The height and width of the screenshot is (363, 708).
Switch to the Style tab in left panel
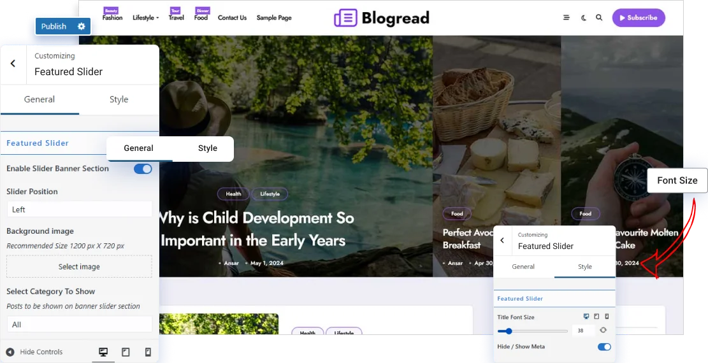[119, 99]
